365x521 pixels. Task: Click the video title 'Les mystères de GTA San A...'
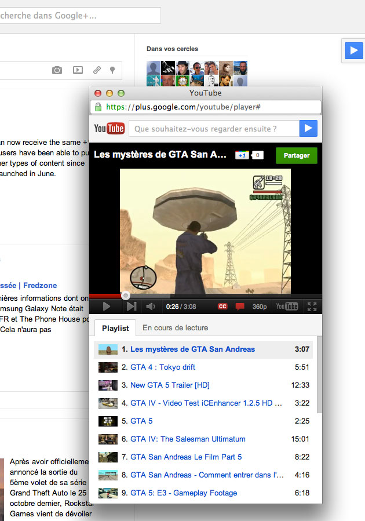pyautogui.click(x=160, y=155)
